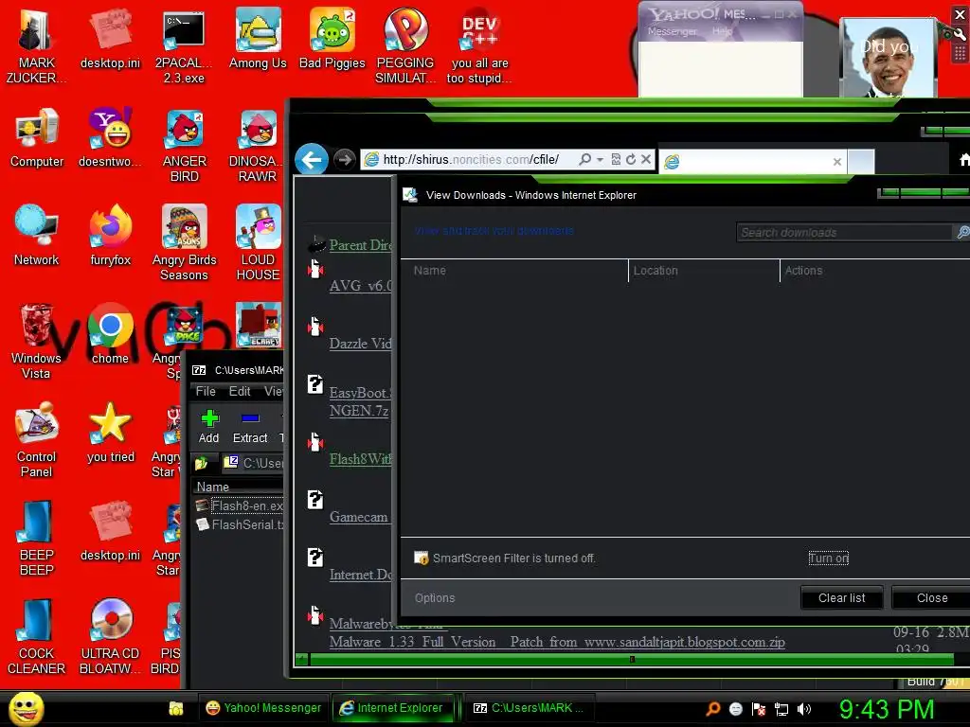Open the LOUD HOUSE desktop icon
This screenshot has width=970, height=727.
[x=258, y=243]
